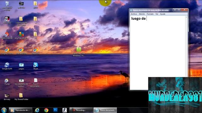Switch to the 'Recording...' taskbar button

tap(81, 110)
